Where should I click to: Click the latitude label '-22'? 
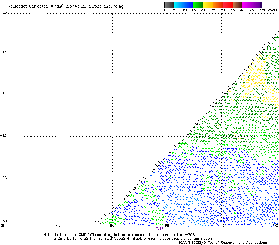pyautogui.click(x=3, y=53)
